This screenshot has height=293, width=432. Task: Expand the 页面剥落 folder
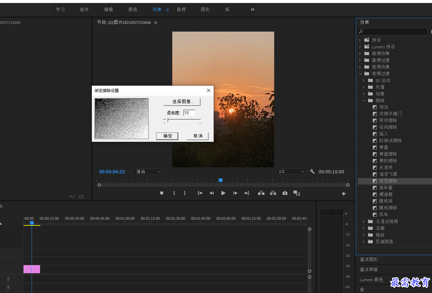pos(364,242)
